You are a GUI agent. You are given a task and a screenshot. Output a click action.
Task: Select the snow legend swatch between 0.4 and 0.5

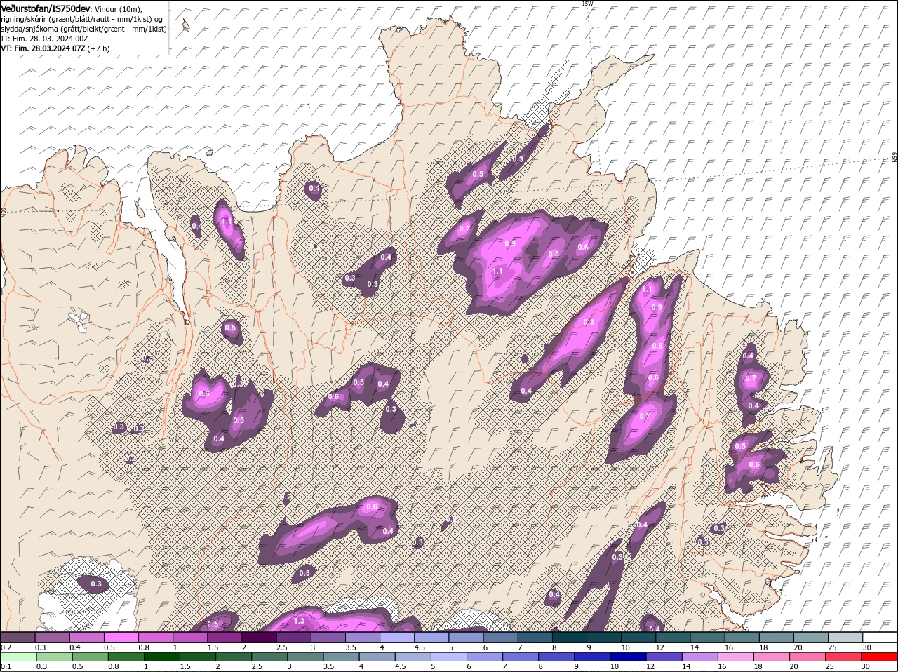coord(87,638)
